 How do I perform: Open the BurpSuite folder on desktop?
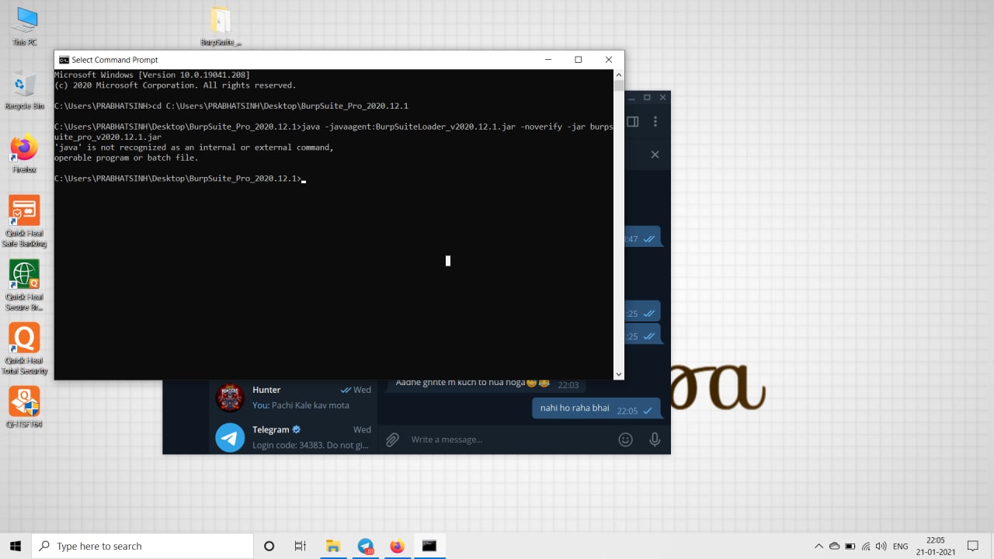click(221, 26)
